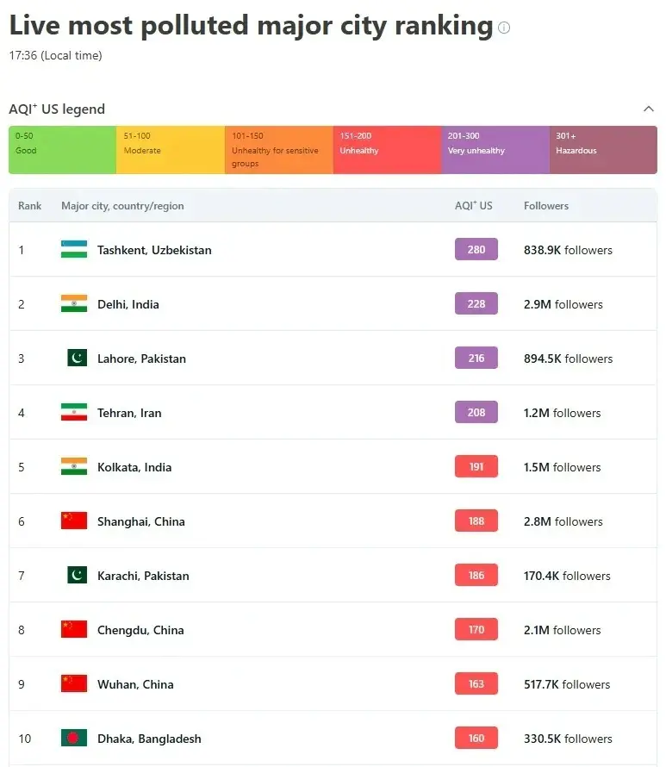Collapse the AQI US legend chevron
Viewport: 666px width, 767px height.
648,109
